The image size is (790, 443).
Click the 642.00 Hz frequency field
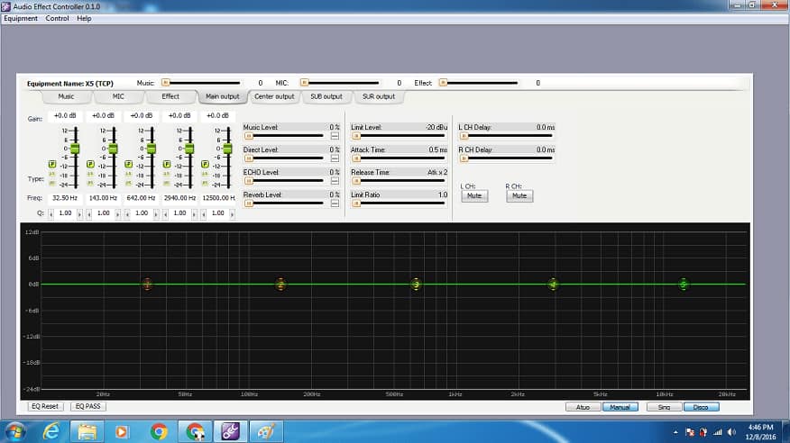pyautogui.click(x=141, y=198)
